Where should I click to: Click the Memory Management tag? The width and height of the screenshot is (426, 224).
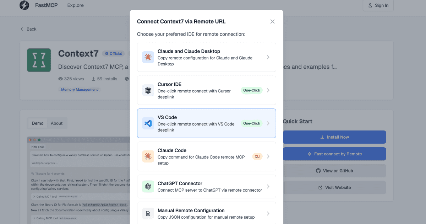(79, 90)
